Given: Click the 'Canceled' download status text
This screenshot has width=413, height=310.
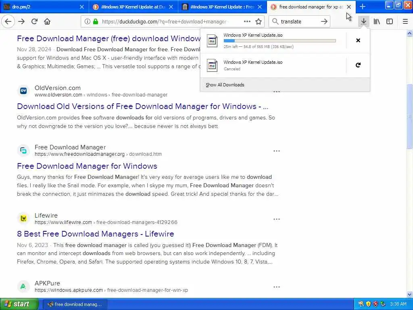Looking at the screenshot, I should click(232, 69).
